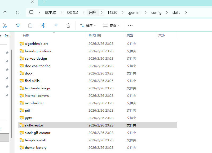Select the slack-gif-creator folder name
This screenshot has height=153, width=212.
coord(38,133)
